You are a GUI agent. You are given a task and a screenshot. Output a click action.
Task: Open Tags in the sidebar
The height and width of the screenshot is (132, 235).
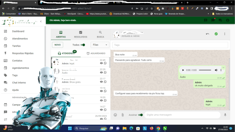click(15, 75)
